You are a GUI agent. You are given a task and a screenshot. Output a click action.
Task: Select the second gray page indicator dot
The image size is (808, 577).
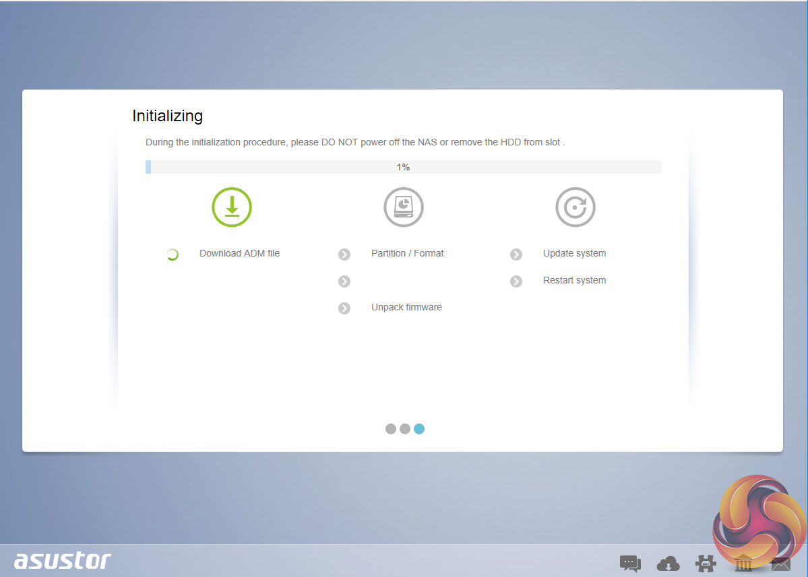click(x=405, y=429)
